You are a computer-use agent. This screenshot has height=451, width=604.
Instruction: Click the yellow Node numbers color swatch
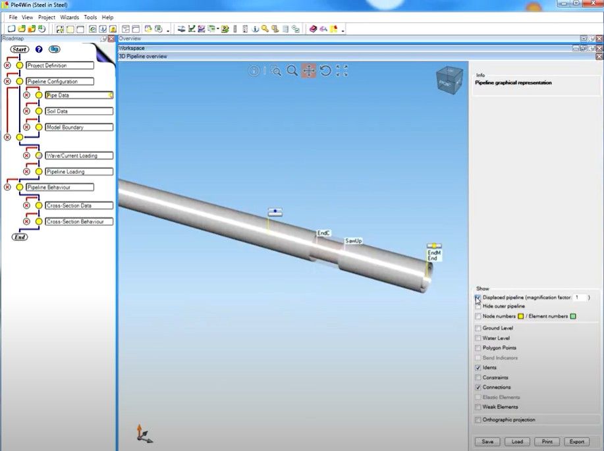point(521,316)
